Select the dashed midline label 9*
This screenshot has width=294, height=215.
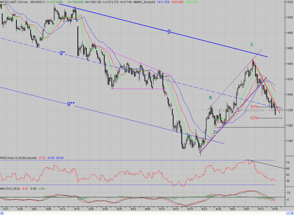[x=62, y=53]
